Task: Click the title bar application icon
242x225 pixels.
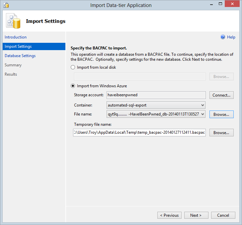Action: point(6,5)
